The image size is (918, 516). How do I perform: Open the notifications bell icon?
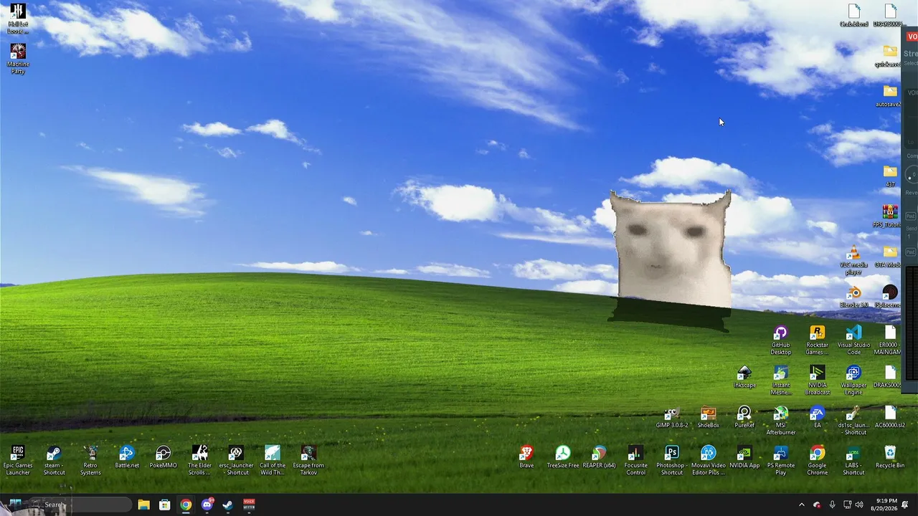click(906, 505)
